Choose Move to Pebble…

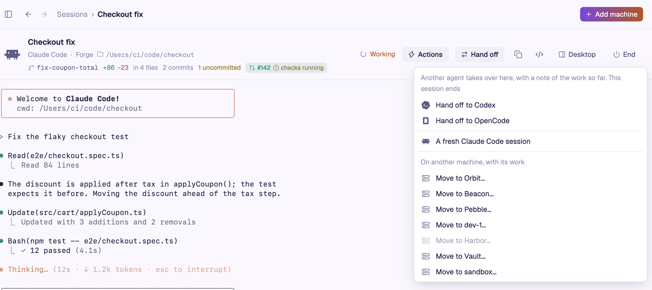(531, 209)
